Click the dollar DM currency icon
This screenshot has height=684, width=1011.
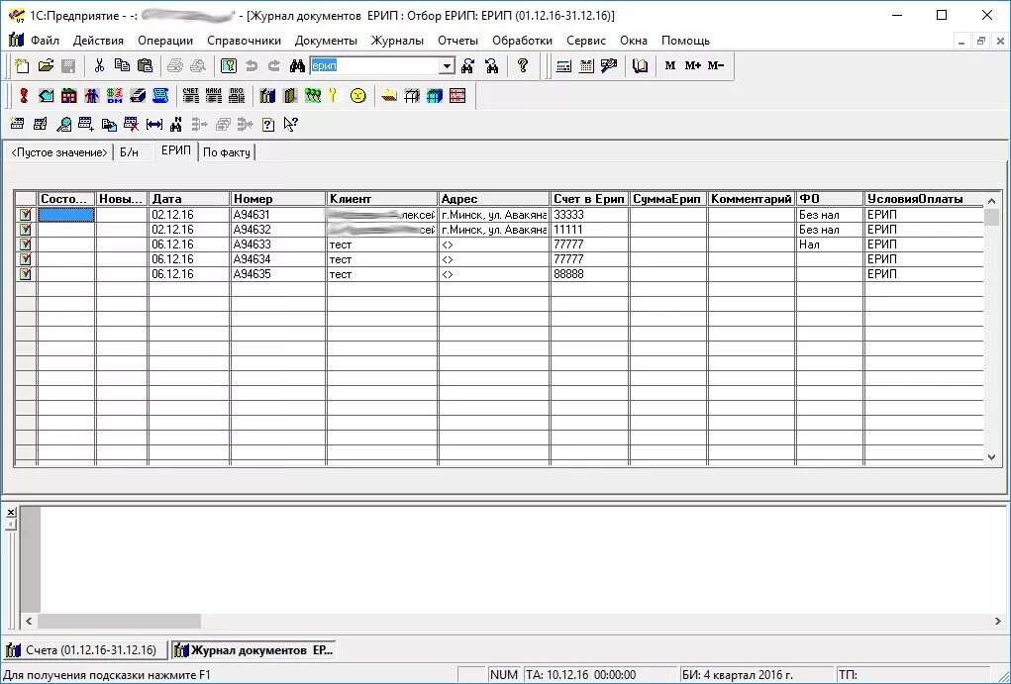115,96
